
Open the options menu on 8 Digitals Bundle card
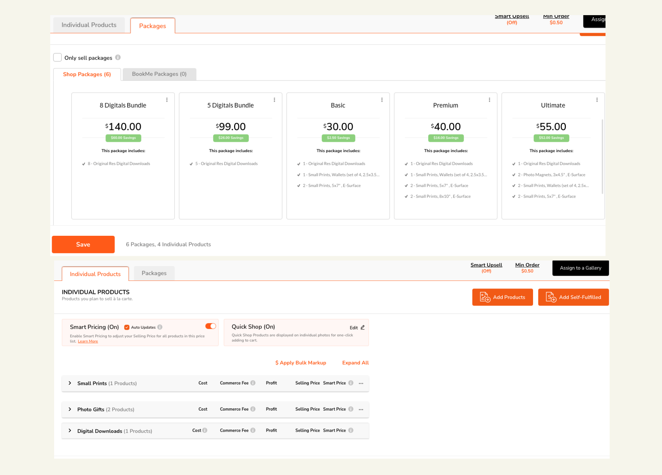click(x=167, y=99)
